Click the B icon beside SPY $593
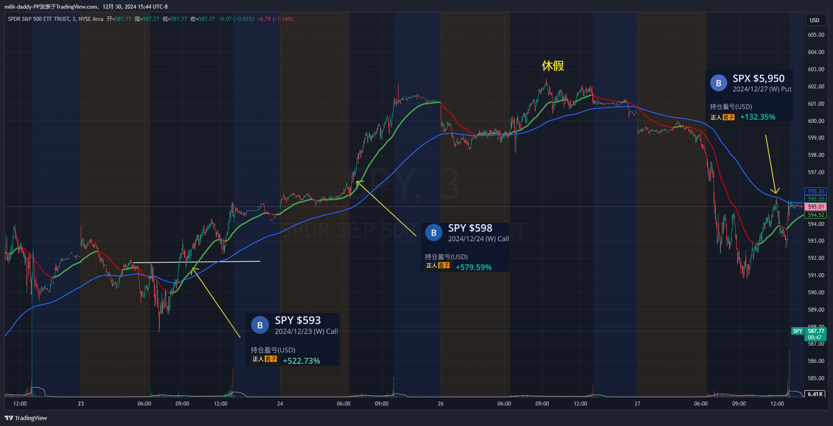The image size is (833, 426). click(x=260, y=325)
